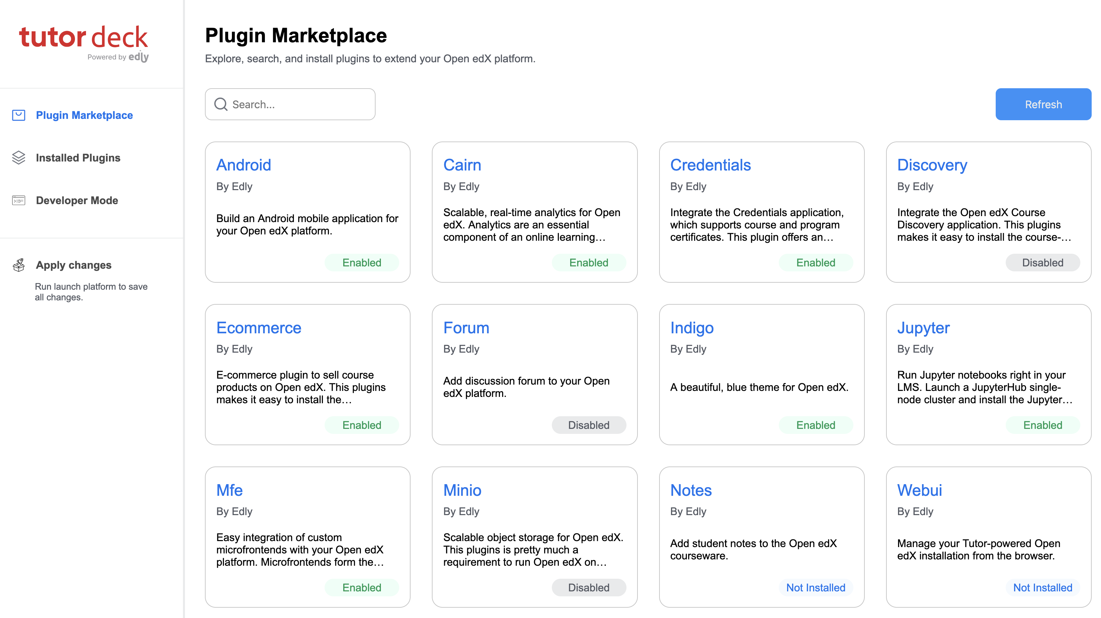Click 'By Edly' under Jupyter

click(915, 349)
